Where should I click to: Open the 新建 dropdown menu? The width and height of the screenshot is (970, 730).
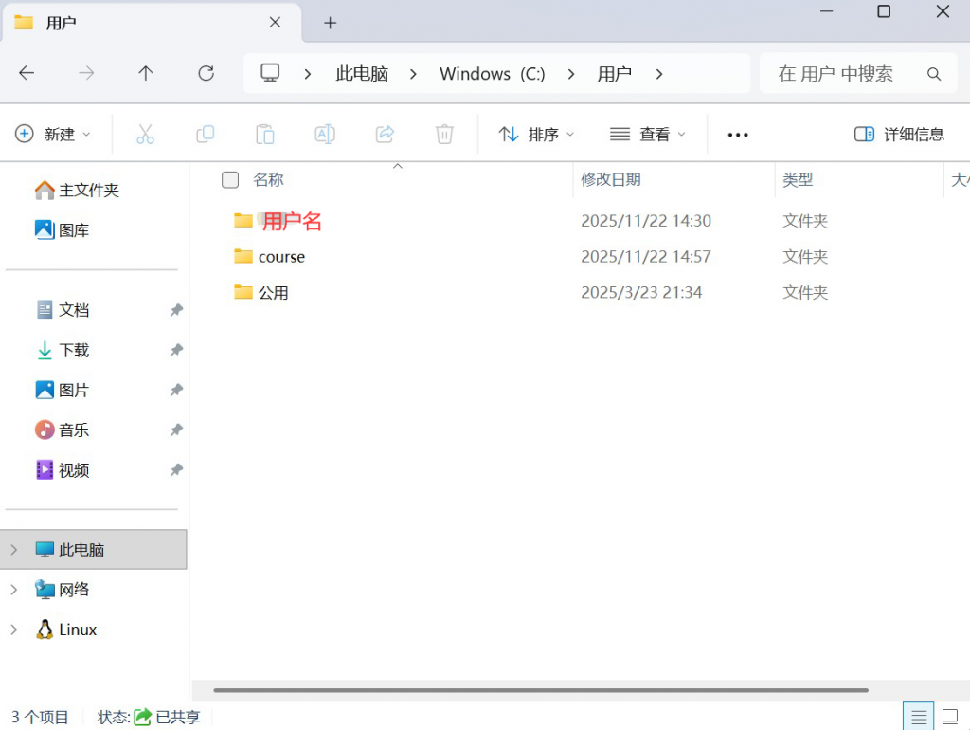(x=54, y=135)
